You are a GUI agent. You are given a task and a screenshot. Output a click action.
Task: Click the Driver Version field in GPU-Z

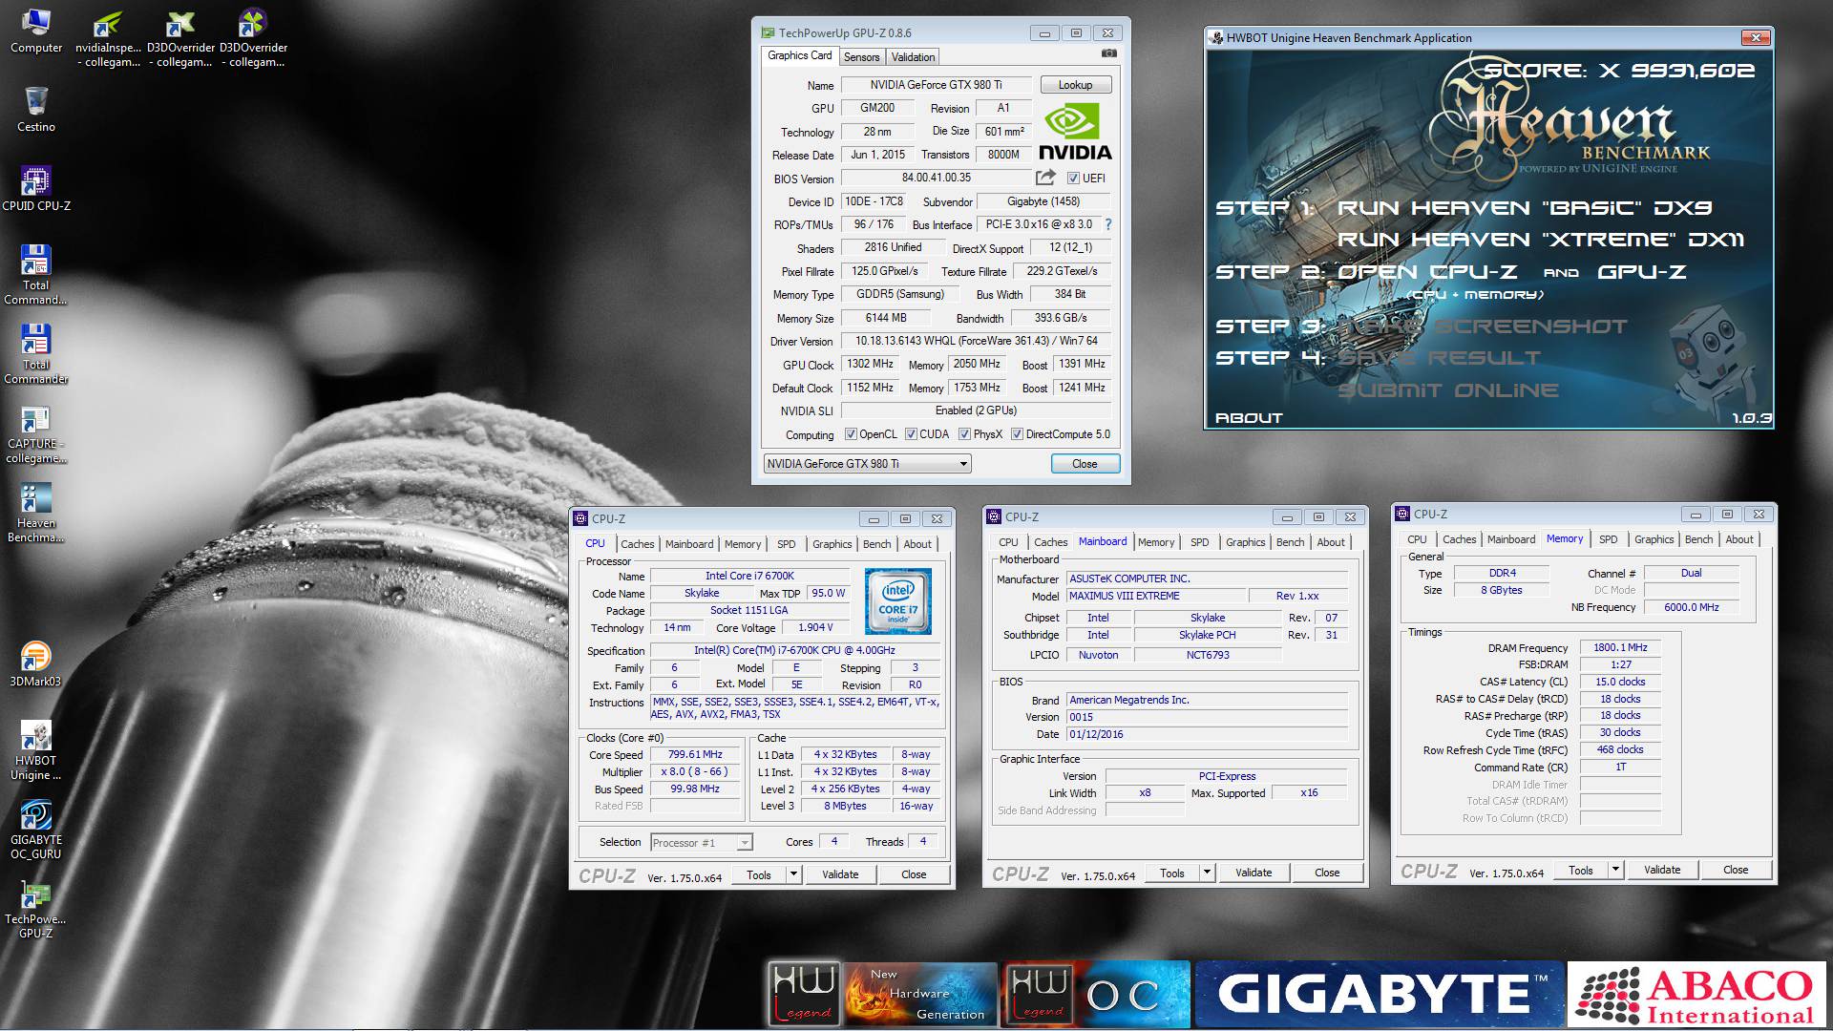click(x=976, y=341)
